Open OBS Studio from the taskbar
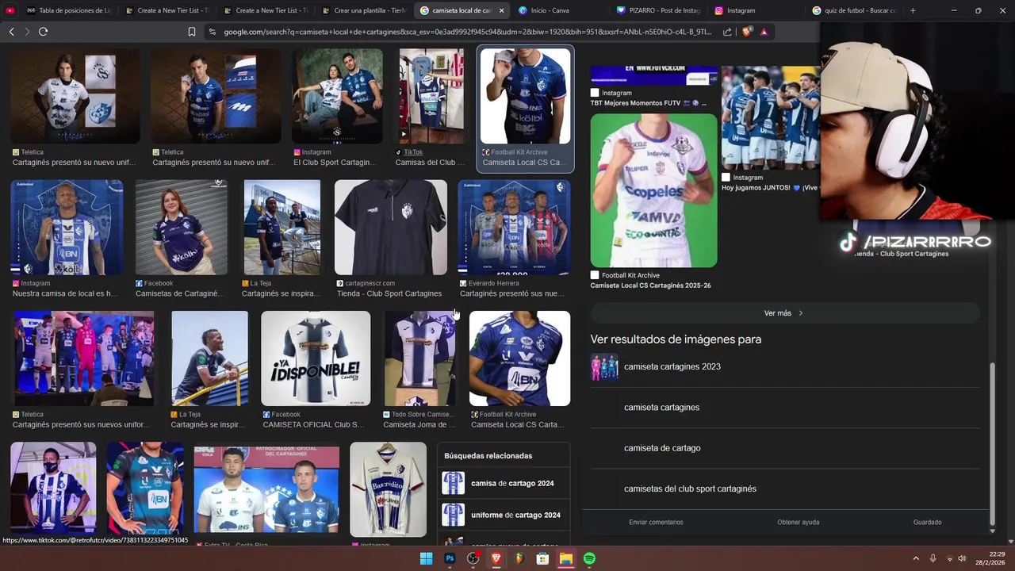The height and width of the screenshot is (571, 1015). tap(473, 558)
